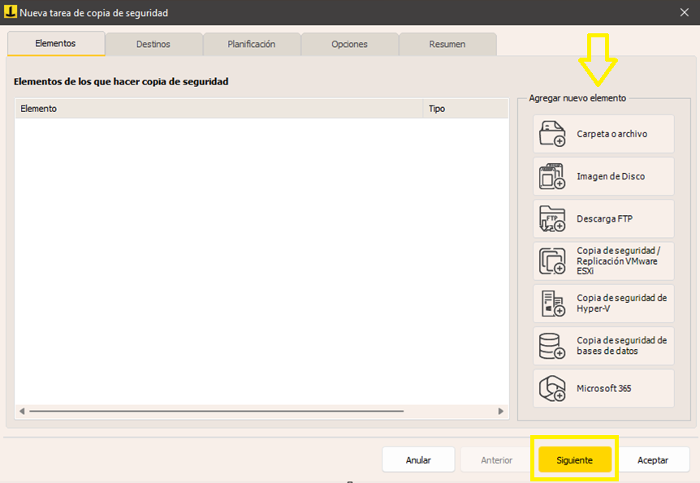Open the Planificación tab
The width and height of the screenshot is (700, 483).
(252, 45)
